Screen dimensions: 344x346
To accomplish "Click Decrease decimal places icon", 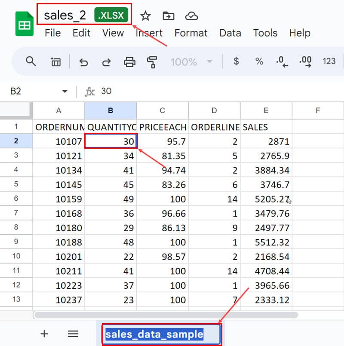I will (x=282, y=61).
